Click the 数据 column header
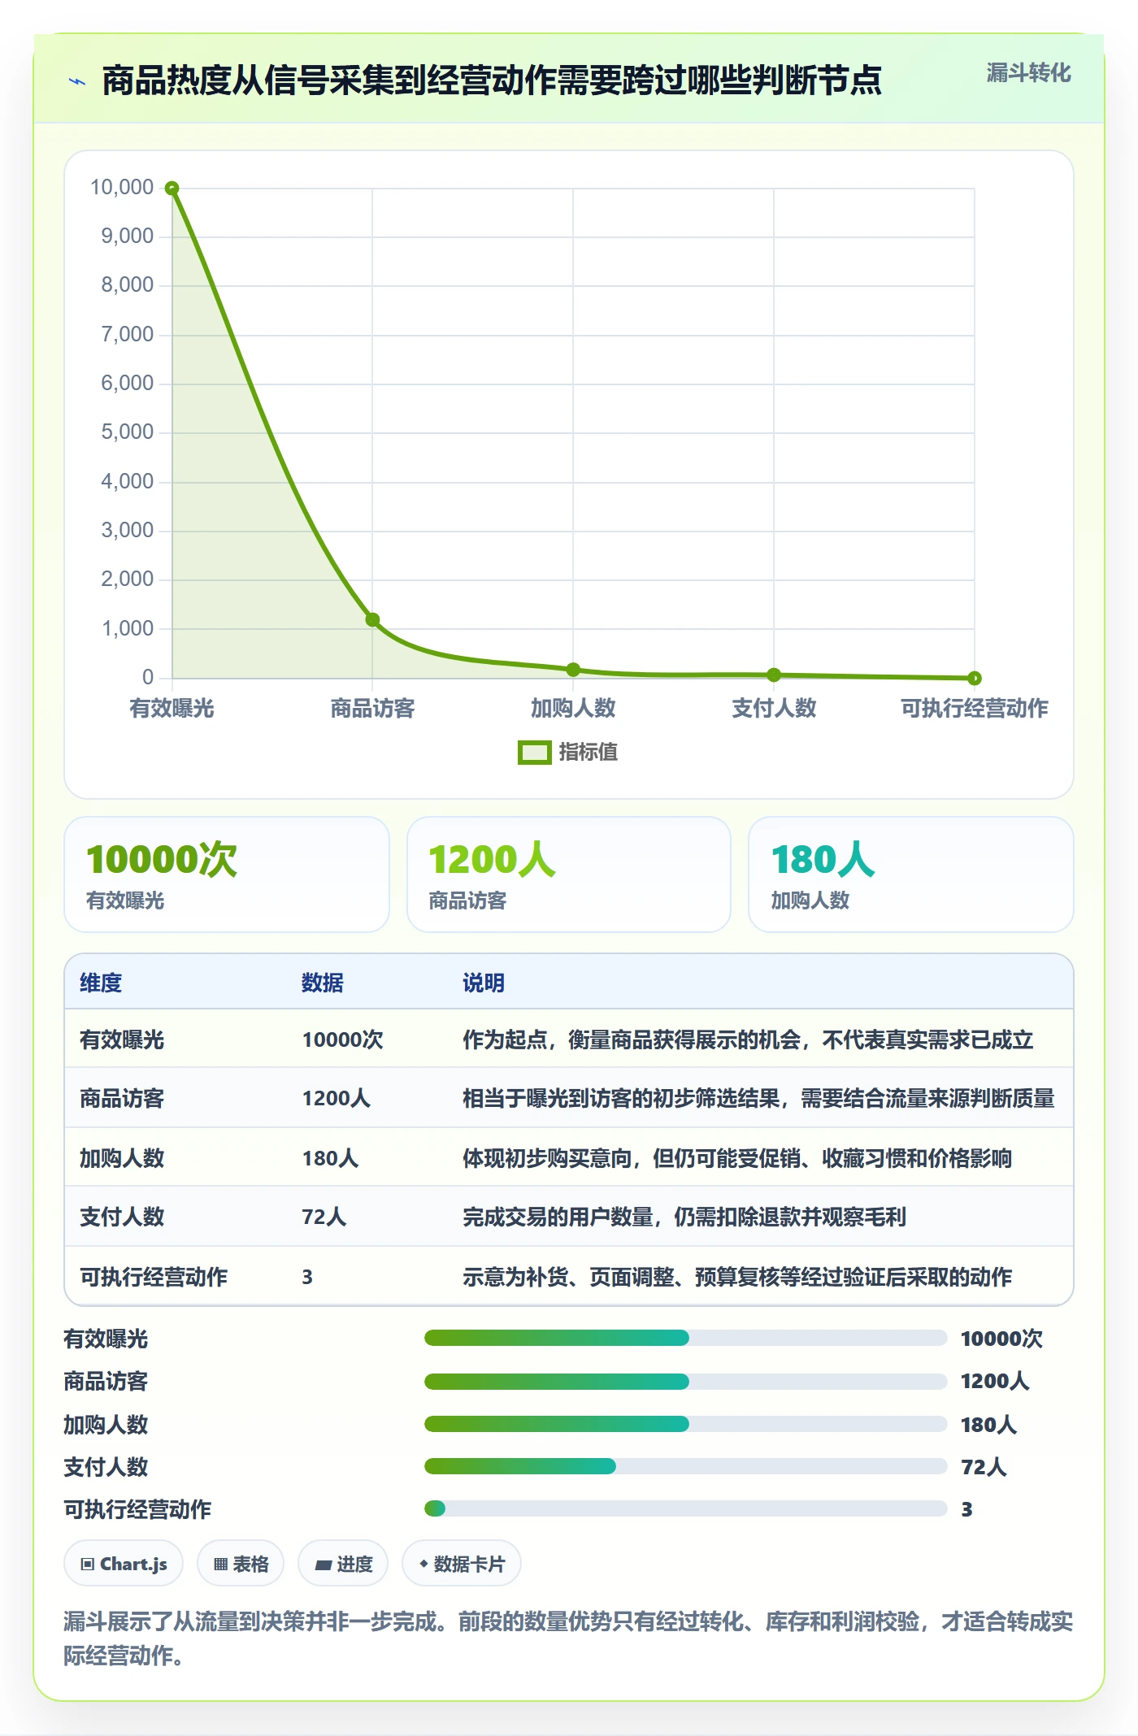1138x1736 pixels. 323,983
